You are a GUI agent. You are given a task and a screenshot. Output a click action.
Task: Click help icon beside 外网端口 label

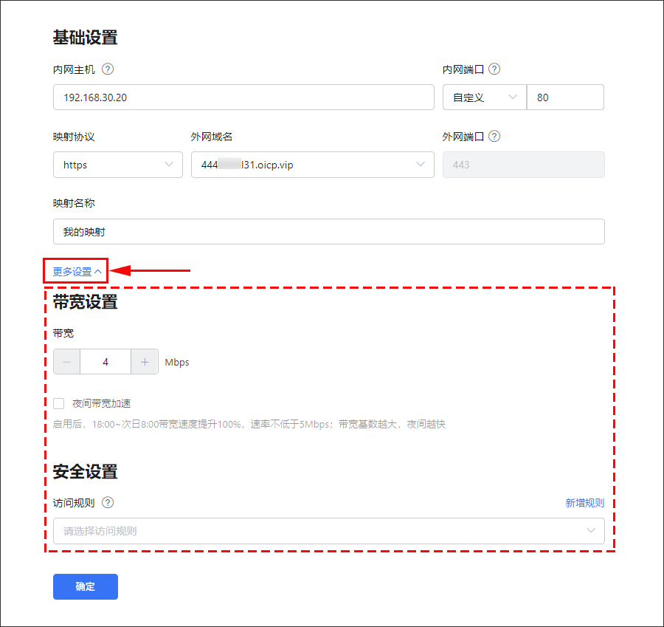(494, 137)
